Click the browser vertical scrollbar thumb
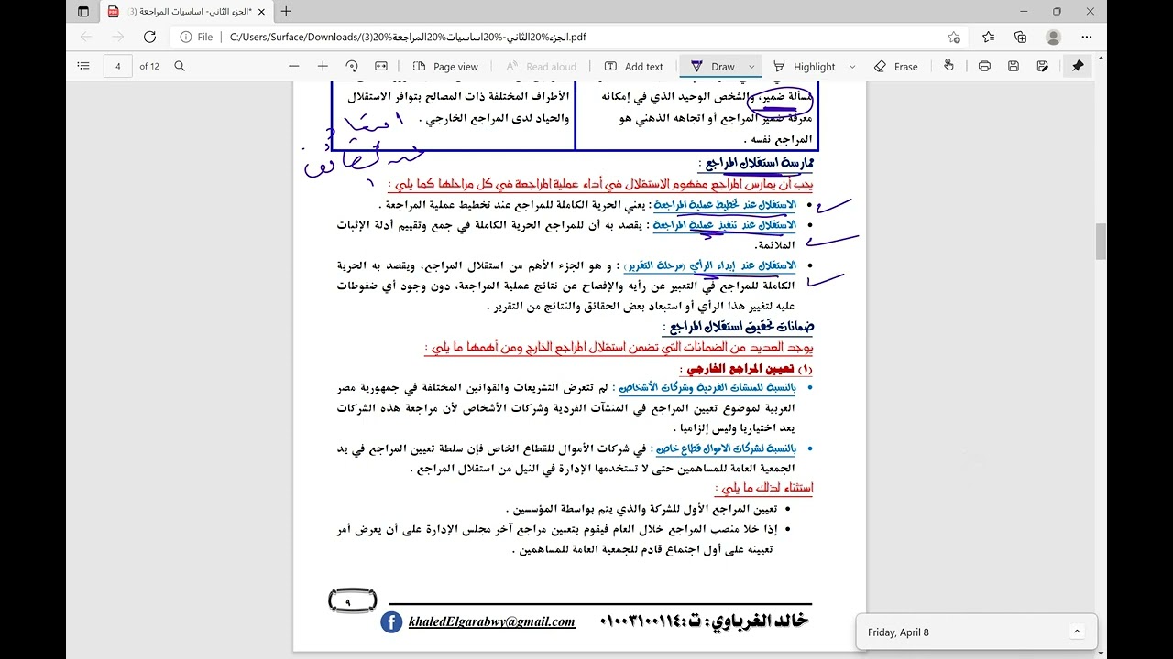Image resolution: width=1173 pixels, height=659 pixels. [x=1101, y=241]
